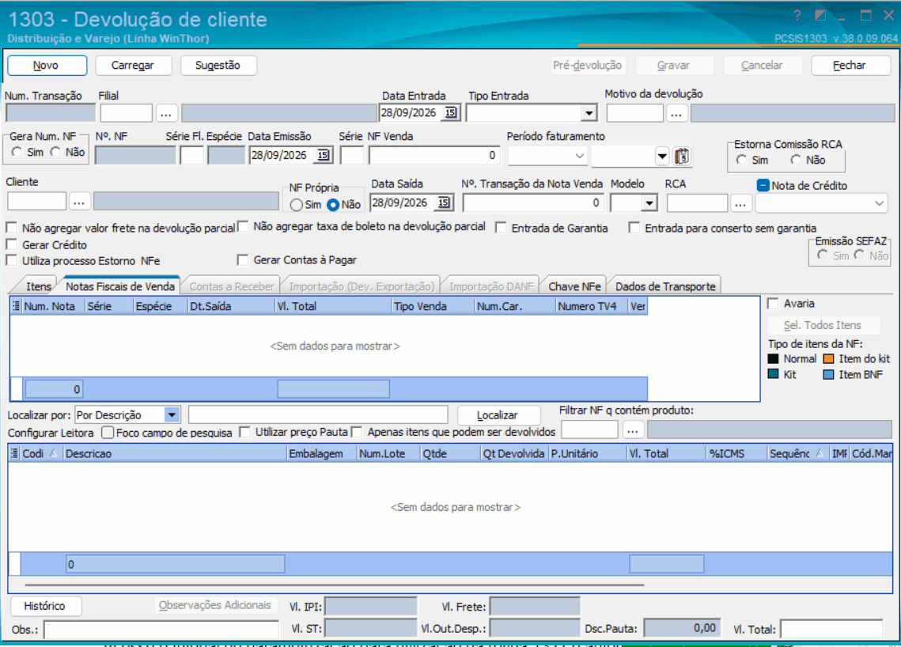Click the black Normal item color swatch
The height and width of the screenshot is (647, 901).
(x=774, y=358)
